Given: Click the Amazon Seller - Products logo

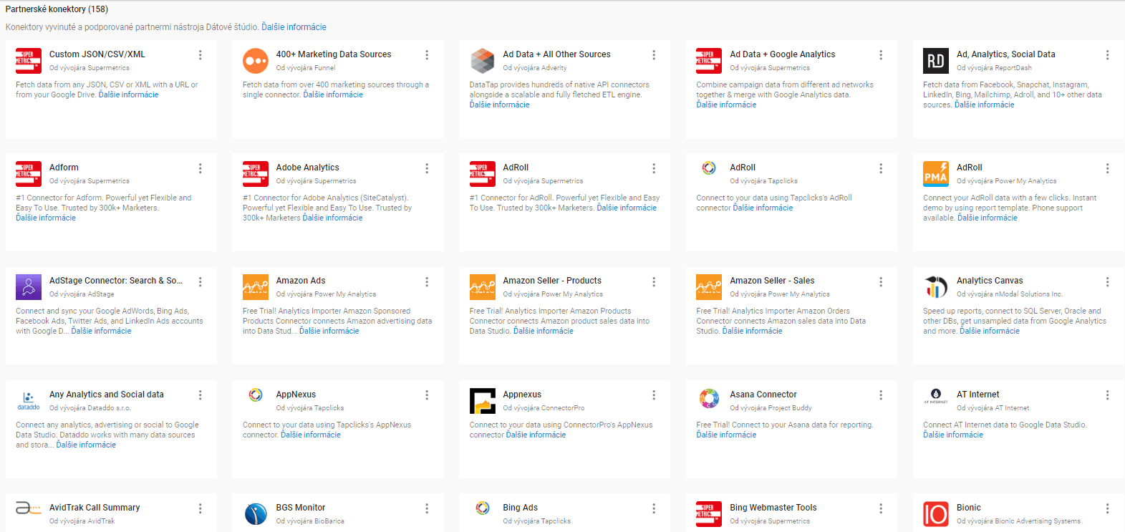Looking at the screenshot, I should tap(482, 287).
